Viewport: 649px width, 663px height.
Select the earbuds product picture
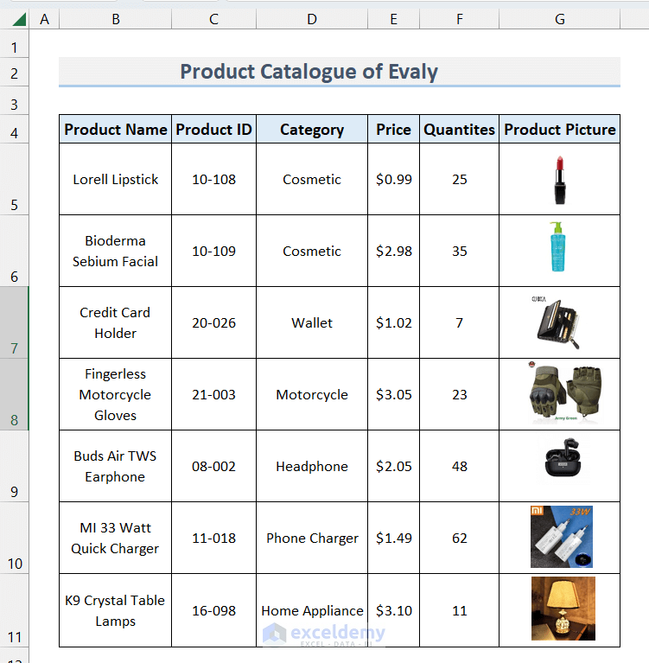click(563, 458)
